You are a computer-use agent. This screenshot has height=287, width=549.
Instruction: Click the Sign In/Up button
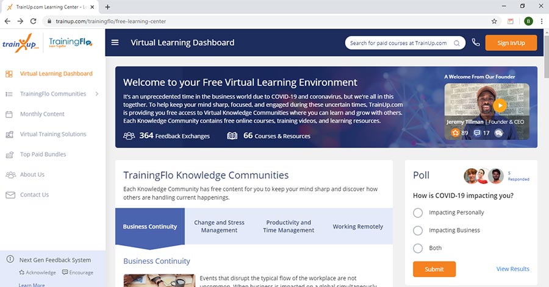511,43
